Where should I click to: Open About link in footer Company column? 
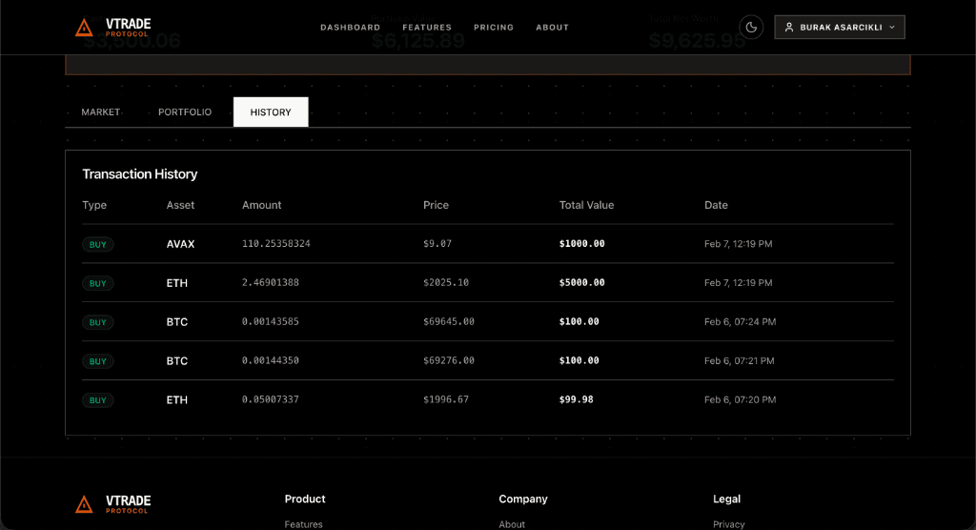[x=512, y=524]
